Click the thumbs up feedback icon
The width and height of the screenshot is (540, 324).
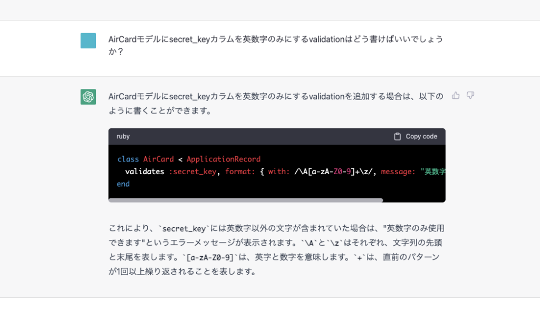pyautogui.click(x=456, y=95)
